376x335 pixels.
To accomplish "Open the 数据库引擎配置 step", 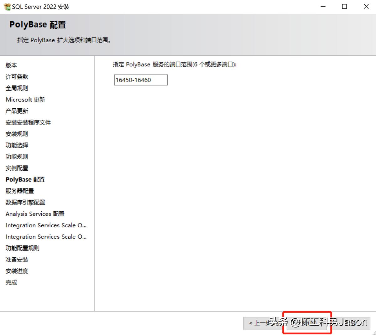I will coord(25,202).
